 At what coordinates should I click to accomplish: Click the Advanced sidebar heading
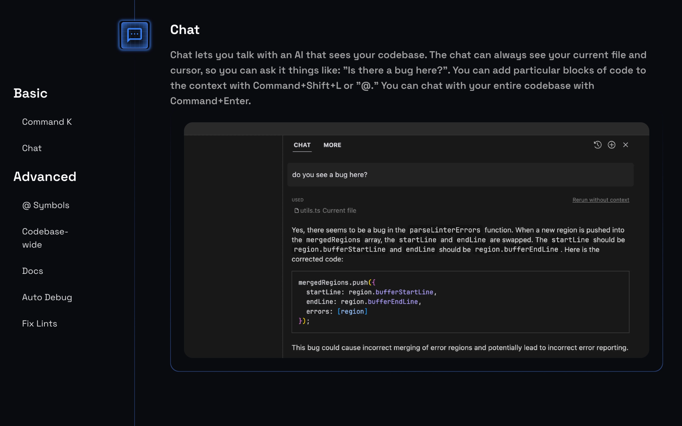tap(45, 177)
